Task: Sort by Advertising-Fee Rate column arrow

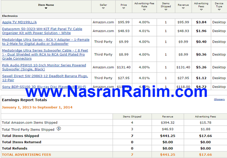Action: coord(144,10)
